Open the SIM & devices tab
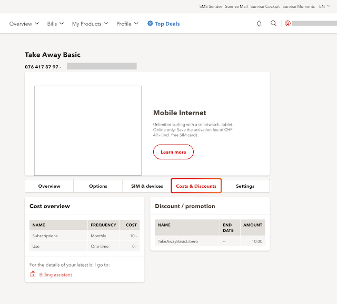 (x=147, y=186)
